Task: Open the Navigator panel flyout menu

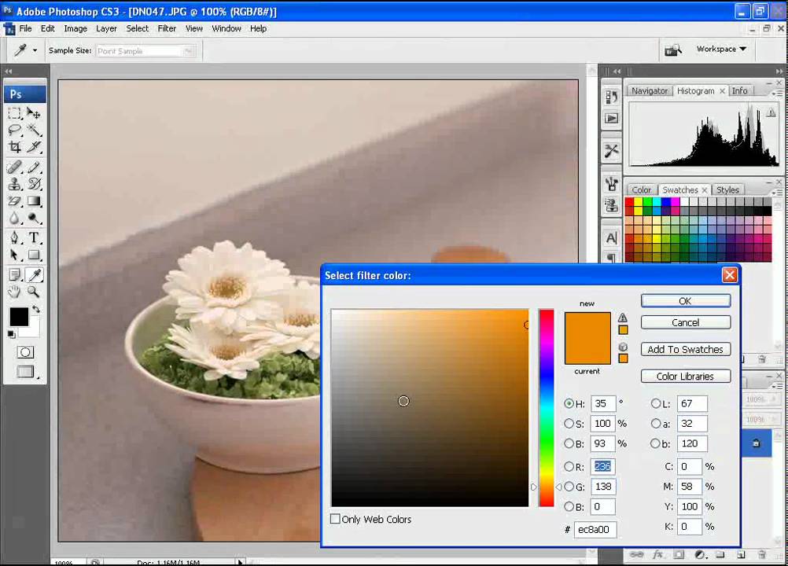Action: click(x=777, y=93)
